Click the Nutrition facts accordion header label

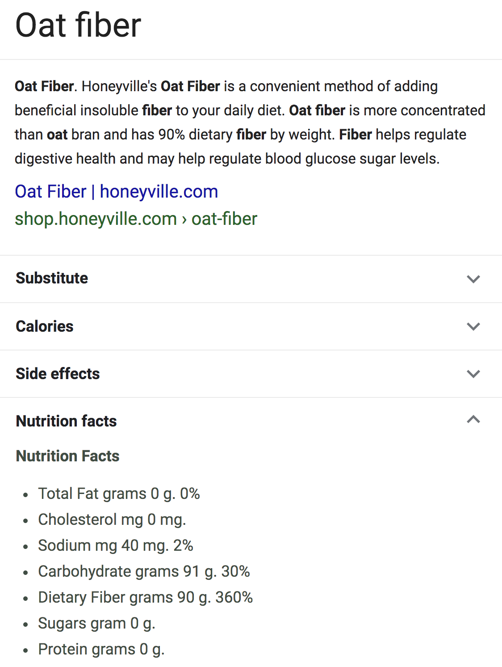pyautogui.click(x=66, y=421)
